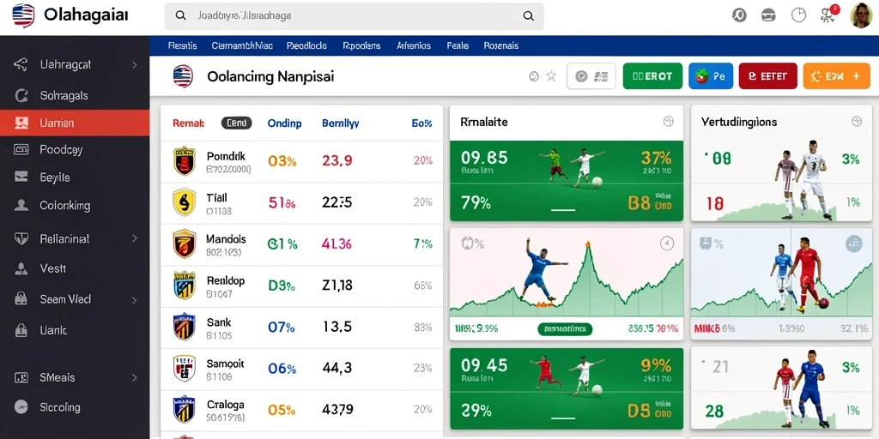Select the Rpoders tab in blue bar

pyautogui.click(x=361, y=46)
